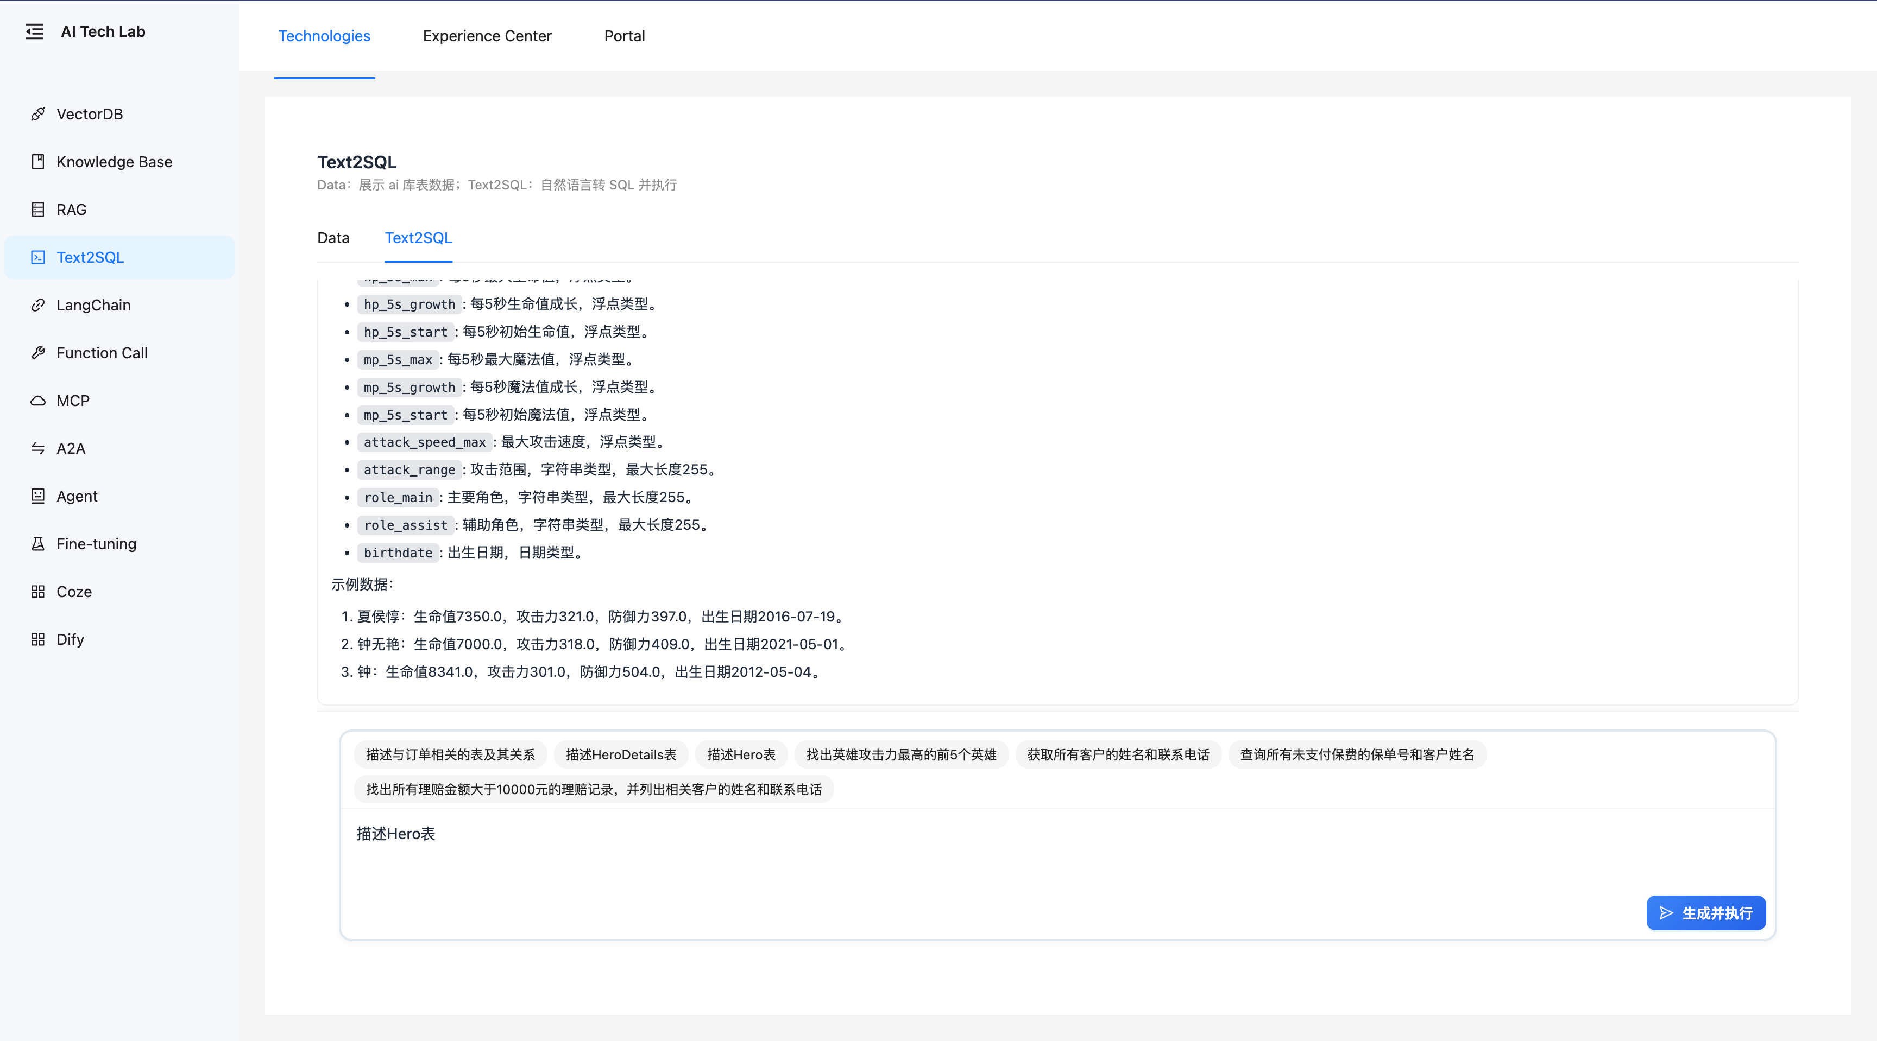1877x1041 pixels.
Task: Click the RAG document icon
Action: pos(38,210)
